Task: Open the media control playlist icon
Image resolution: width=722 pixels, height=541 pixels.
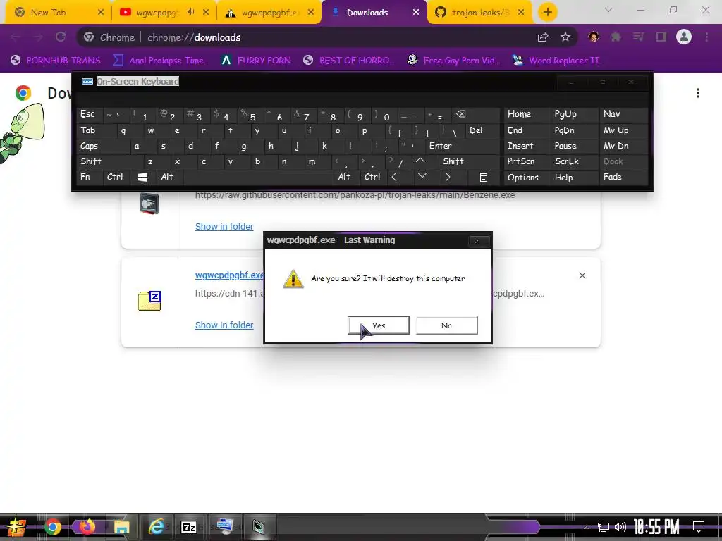Action: [639, 37]
